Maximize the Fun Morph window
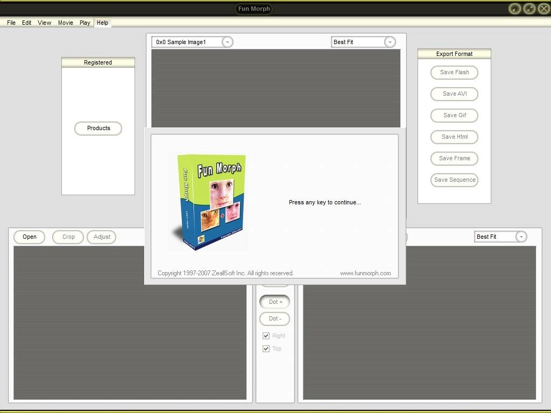551x413 pixels. tap(529, 9)
